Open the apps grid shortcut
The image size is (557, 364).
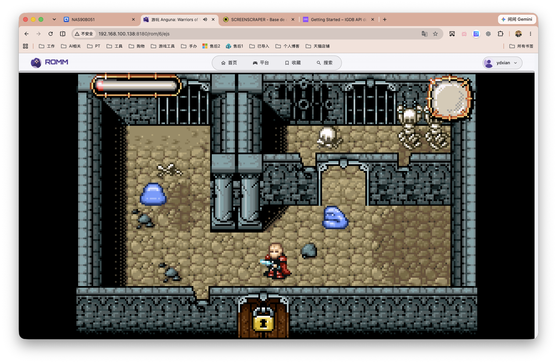[x=25, y=46]
